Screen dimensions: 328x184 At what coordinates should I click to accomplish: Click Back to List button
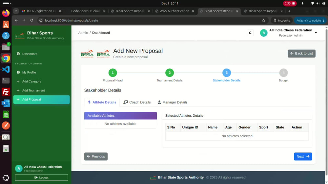301,54
